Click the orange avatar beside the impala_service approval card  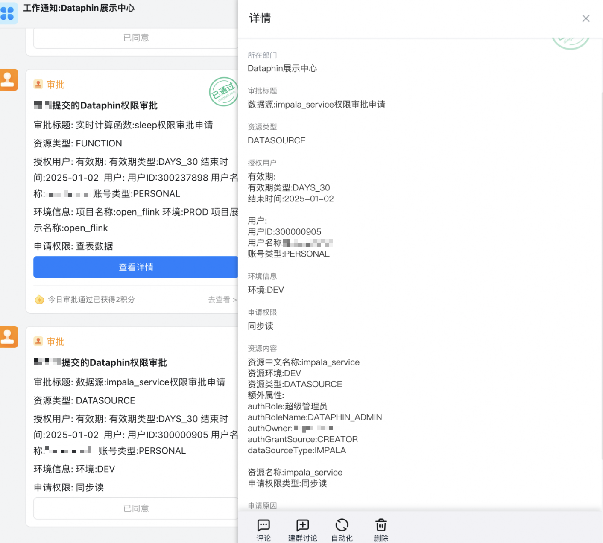coord(8,337)
